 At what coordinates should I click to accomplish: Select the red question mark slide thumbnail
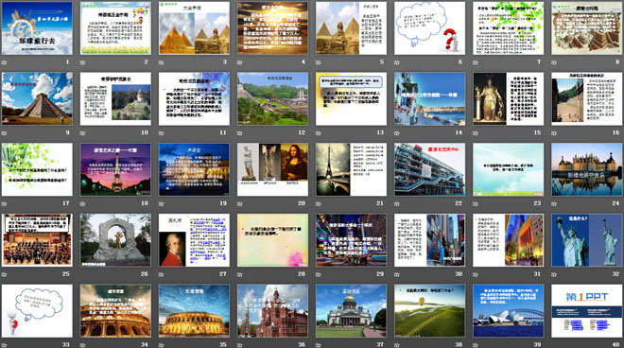[x=430, y=27]
